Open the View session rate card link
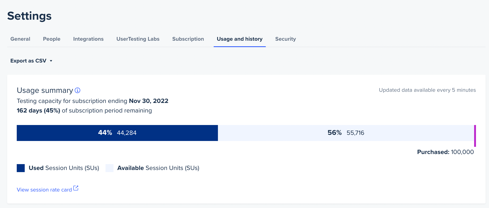This screenshot has width=489, height=208. coord(44,190)
